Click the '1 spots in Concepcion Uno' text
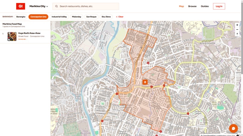Screen dimensions: 243x136 click(14, 26)
